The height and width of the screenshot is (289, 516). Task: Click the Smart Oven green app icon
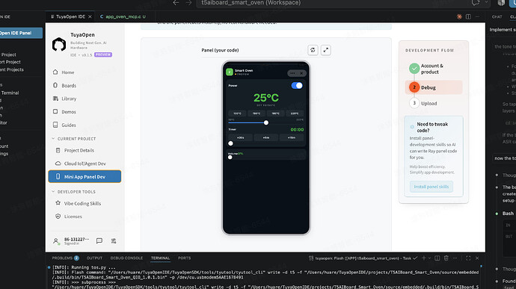tap(230, 72)
